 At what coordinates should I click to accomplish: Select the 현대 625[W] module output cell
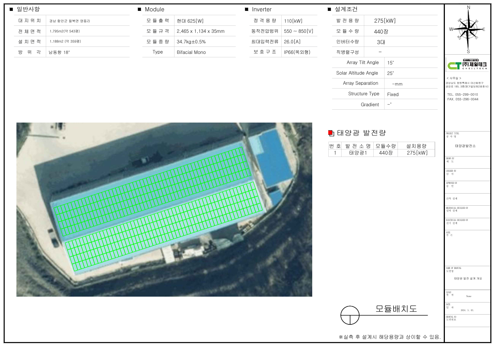pyautogui.click(x=190, y=21)
